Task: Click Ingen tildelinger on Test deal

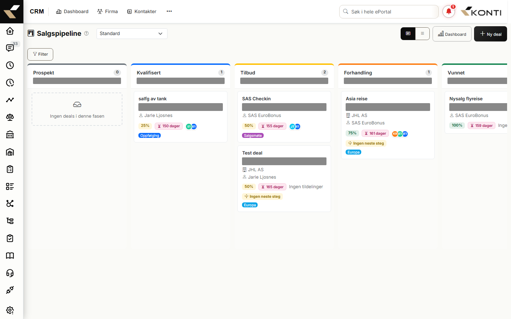Action: tap(306, 187)
